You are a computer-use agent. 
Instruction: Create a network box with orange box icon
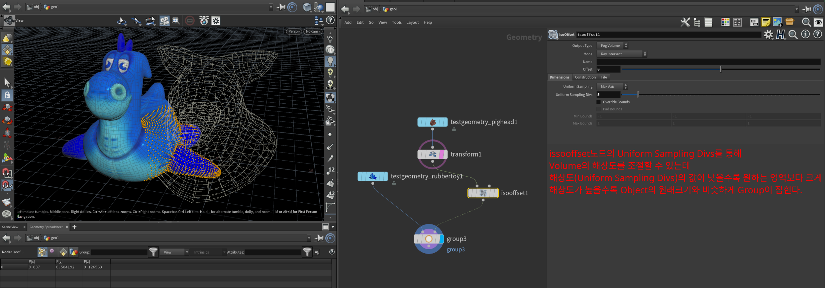[x=790, y=22]
